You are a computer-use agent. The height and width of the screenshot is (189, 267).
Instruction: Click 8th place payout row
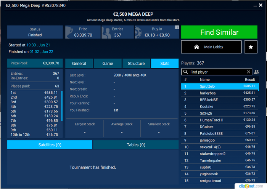click(x=34, y=125)
